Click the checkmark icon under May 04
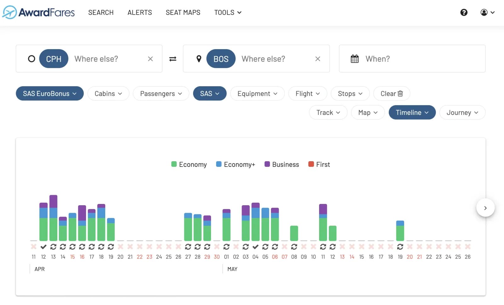This screenshot has height=305, width=504. [x=255, y=246]
